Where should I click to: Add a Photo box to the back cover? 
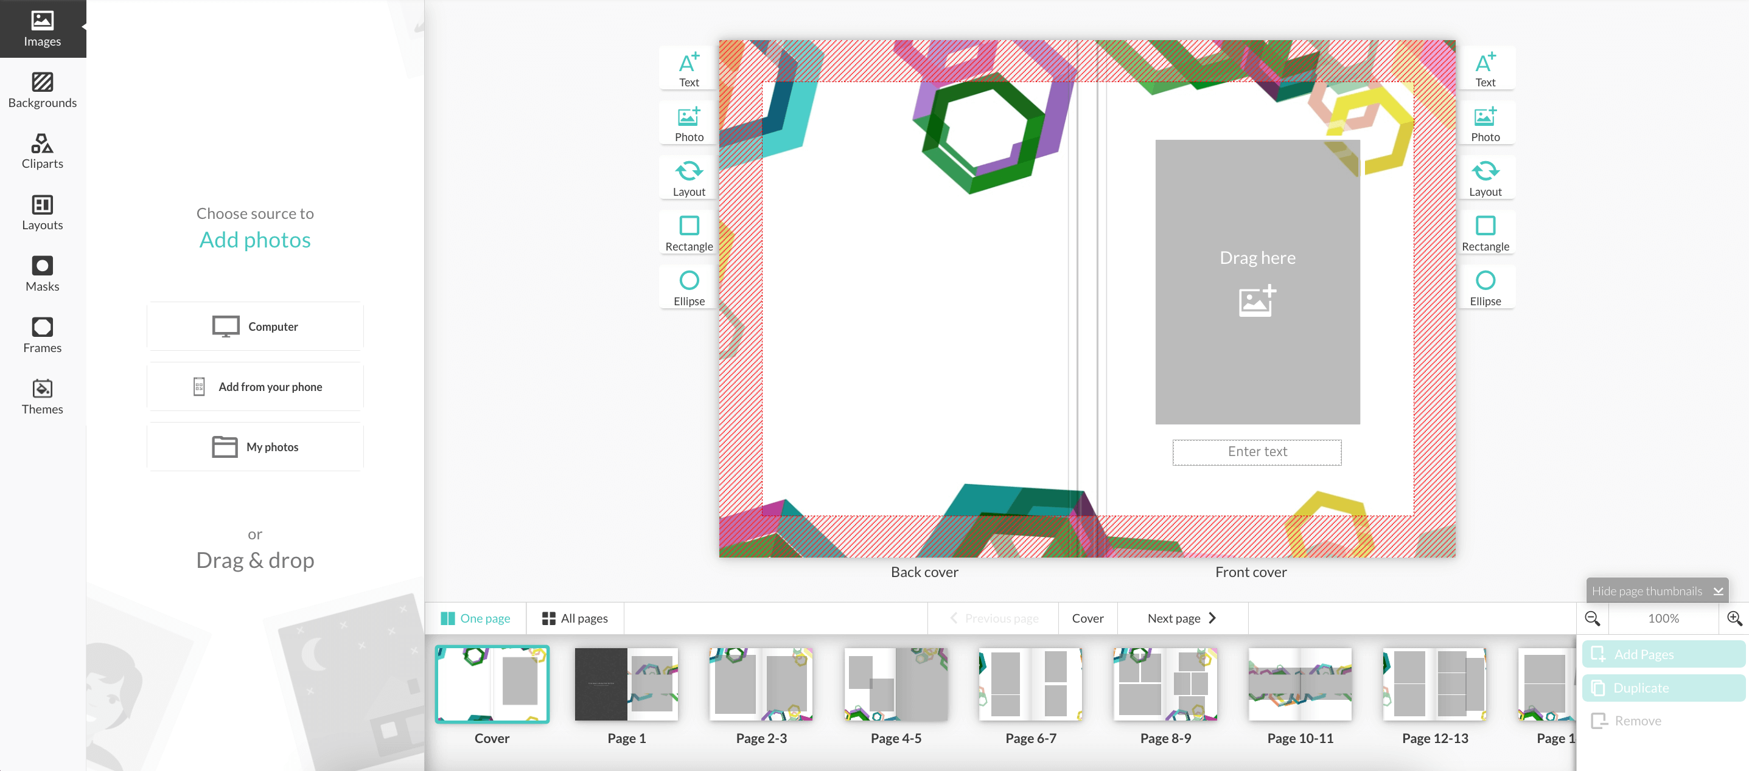[688, 123]
